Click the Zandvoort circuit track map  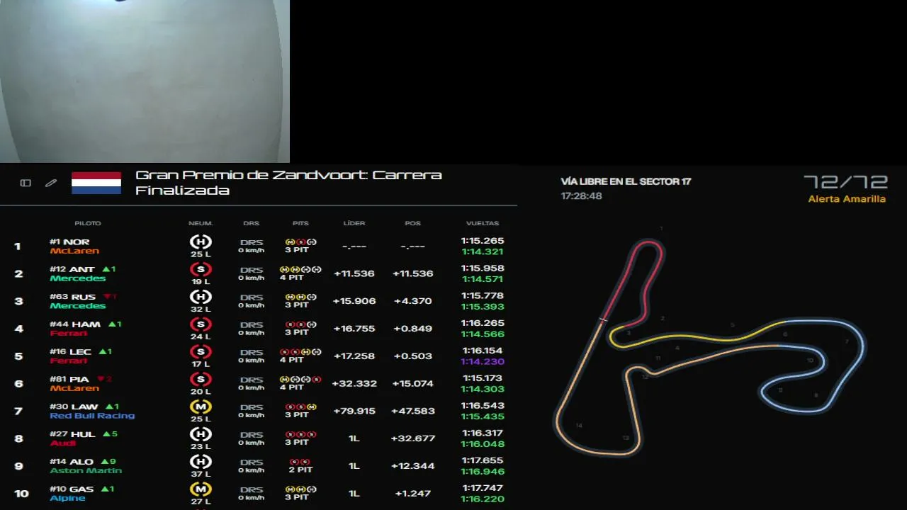(x=709, y=347)
